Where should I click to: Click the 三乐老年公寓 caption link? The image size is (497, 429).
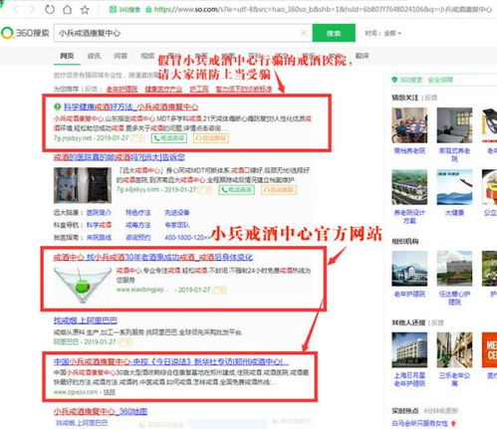click(x=454, y=379)
